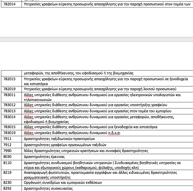Click text 'κτίρια και εξωτερικούς χώρους' in row 8110
This screenshot has width=193, height=191.
(49, 168)
